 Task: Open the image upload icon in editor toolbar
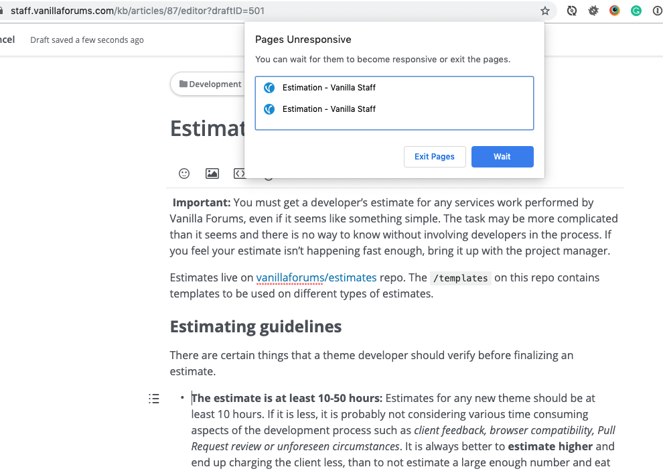[212, 174]
